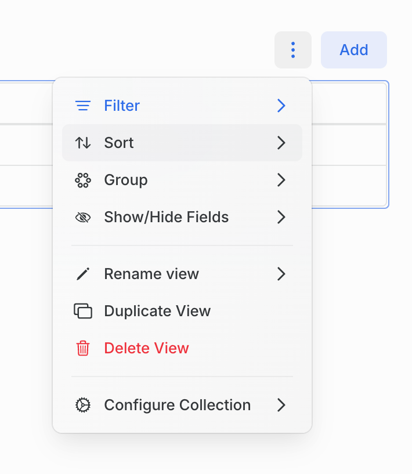
Task: Expand the Sort submenu chevron
Action: [281, 143]
